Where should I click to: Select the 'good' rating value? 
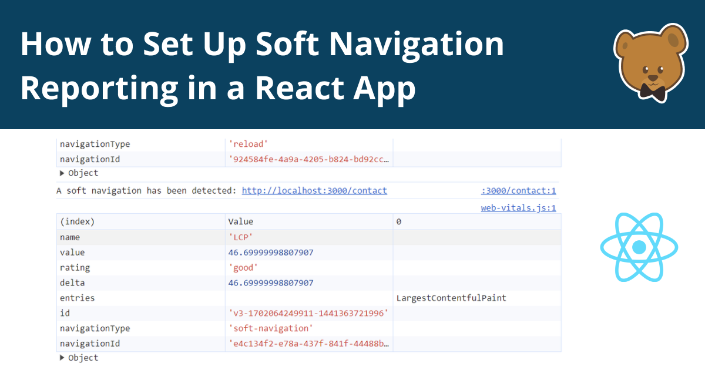click(243, 268)
